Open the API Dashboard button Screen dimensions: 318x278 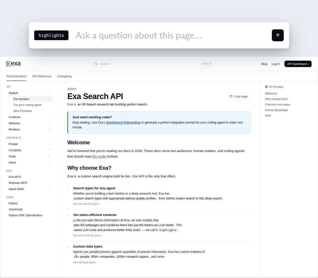[x=298, y=64]
